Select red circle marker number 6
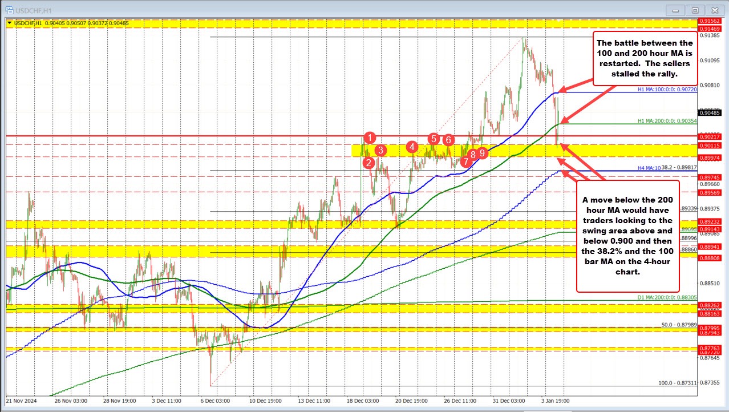Image resolution: width=729 pixels, height=412 pixels. 448,139
